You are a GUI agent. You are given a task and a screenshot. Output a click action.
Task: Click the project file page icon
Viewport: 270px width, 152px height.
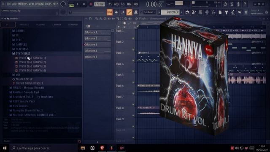[x=220, y=12]
